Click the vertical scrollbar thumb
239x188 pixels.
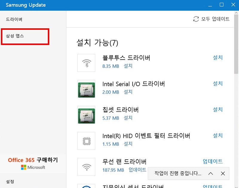point(236,44)
